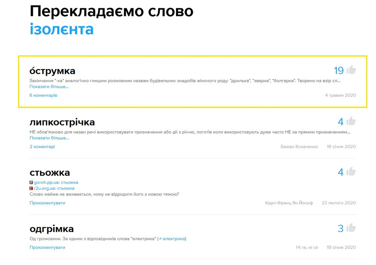Upvote стьожка using the thumbs-up icon
This screenshot has width=376, height=265.
click(x=351, y=172)
